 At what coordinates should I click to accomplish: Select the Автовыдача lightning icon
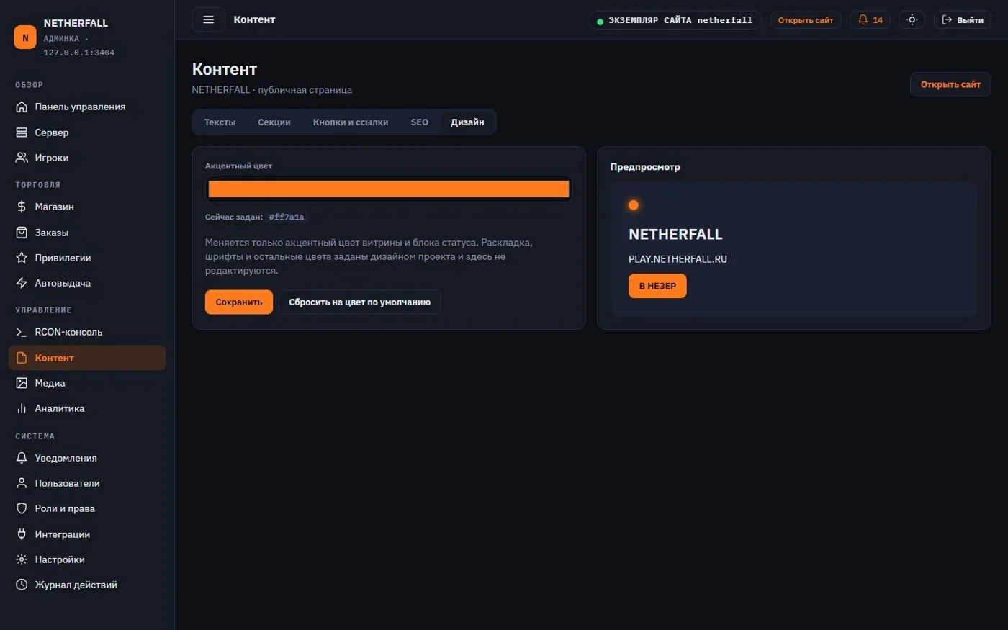pos(22,283)
